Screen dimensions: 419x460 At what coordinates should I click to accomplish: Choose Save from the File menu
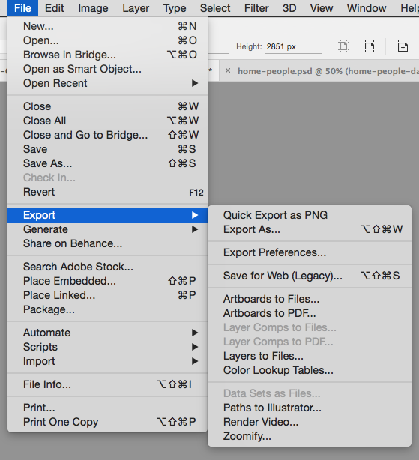107,149
